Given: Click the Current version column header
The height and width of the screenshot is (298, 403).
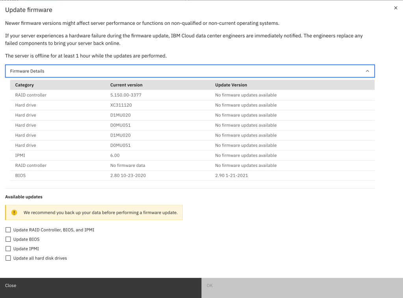Looking at the screenshot, I should coord(126,85).
